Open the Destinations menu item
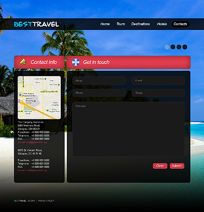 140,24
